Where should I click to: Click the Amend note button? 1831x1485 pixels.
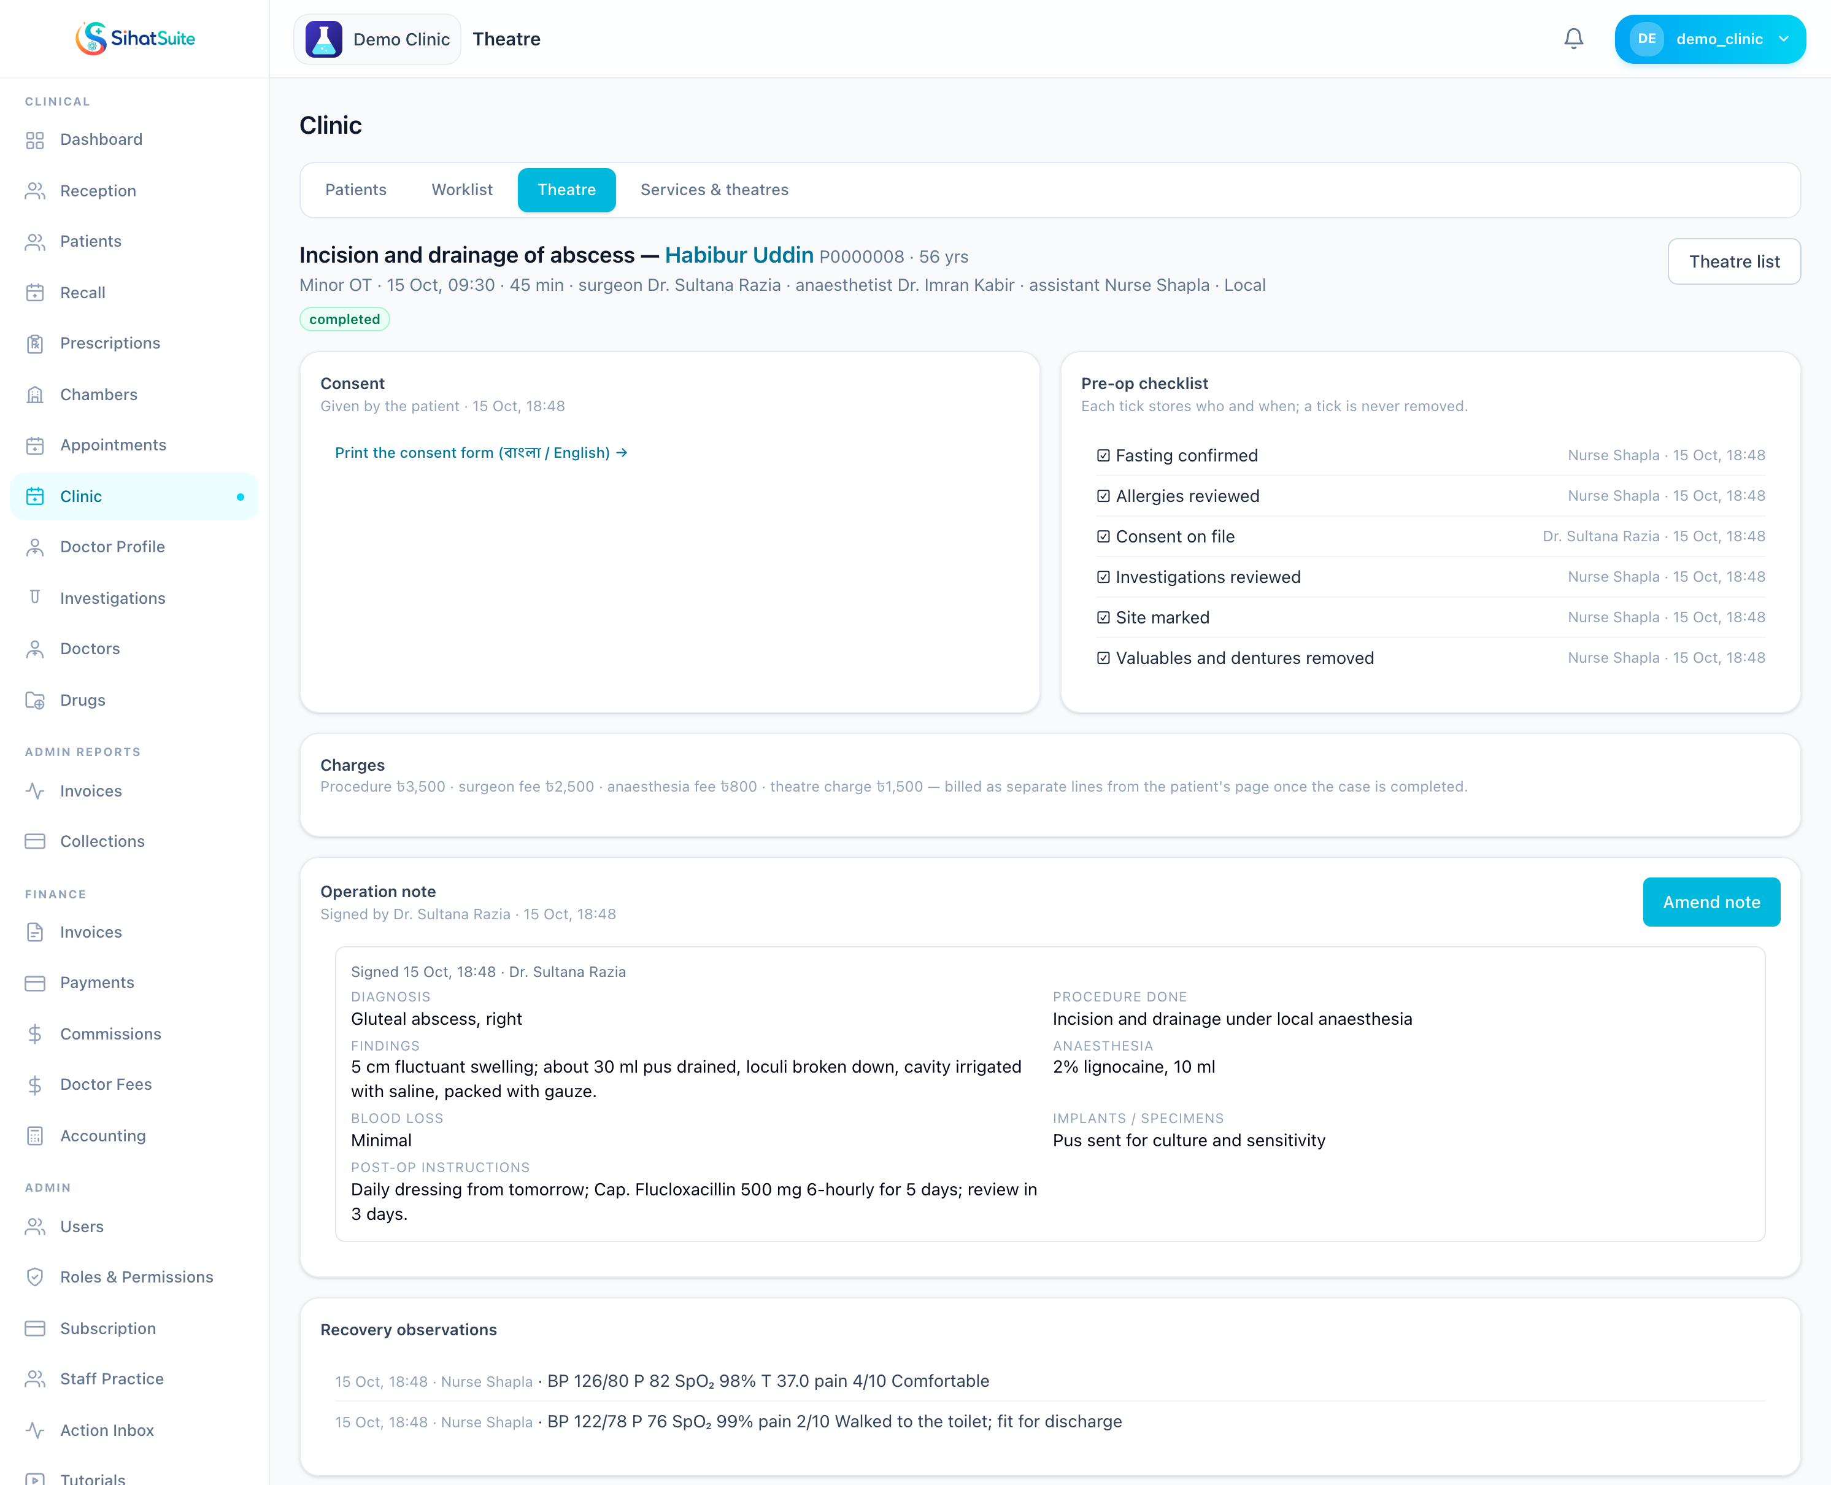click(1710, 903)
